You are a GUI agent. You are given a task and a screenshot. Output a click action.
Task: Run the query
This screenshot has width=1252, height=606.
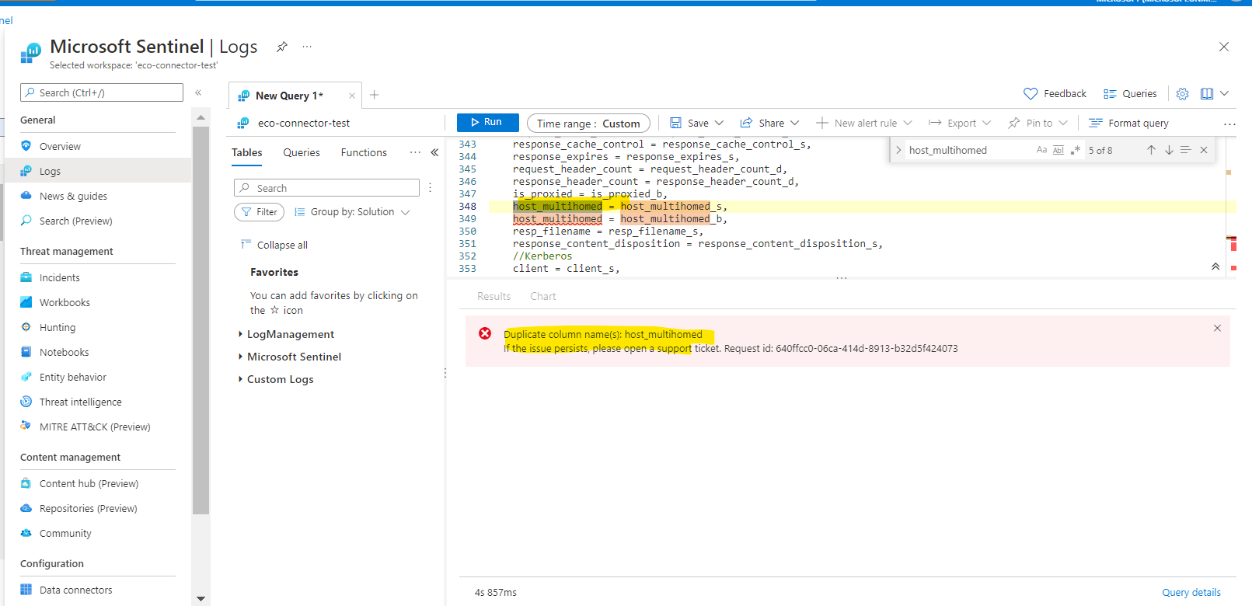(x=487, y=122)
